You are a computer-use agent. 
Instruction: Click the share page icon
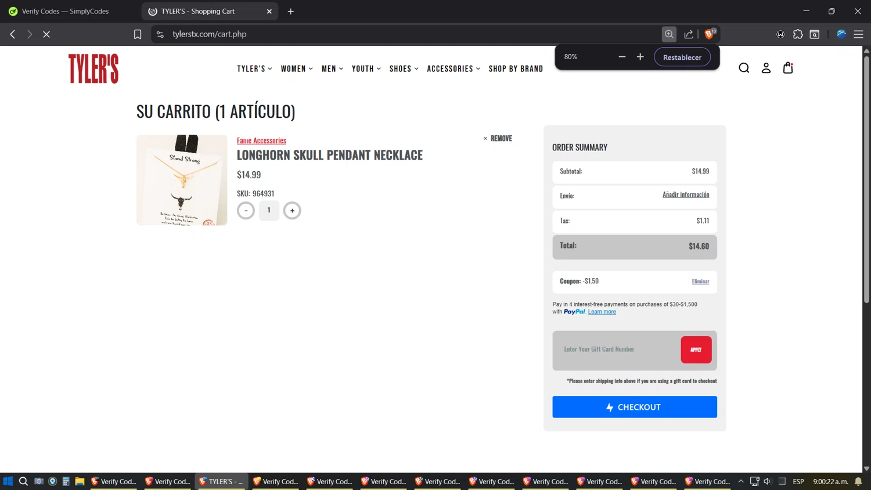click(x=689, y=34)
